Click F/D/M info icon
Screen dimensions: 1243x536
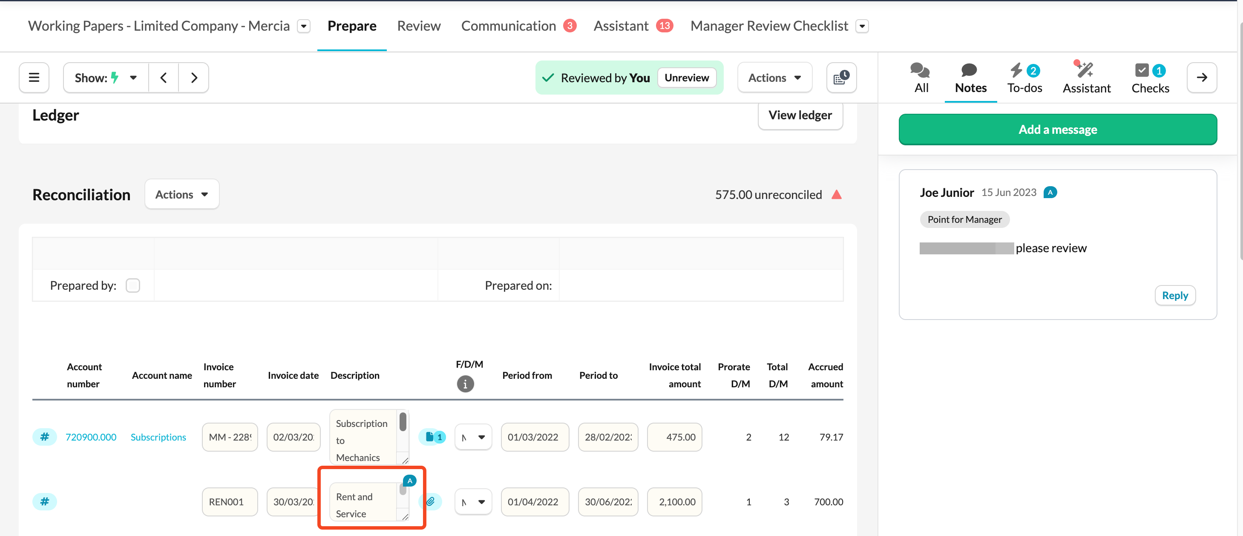tap(465, 384)
